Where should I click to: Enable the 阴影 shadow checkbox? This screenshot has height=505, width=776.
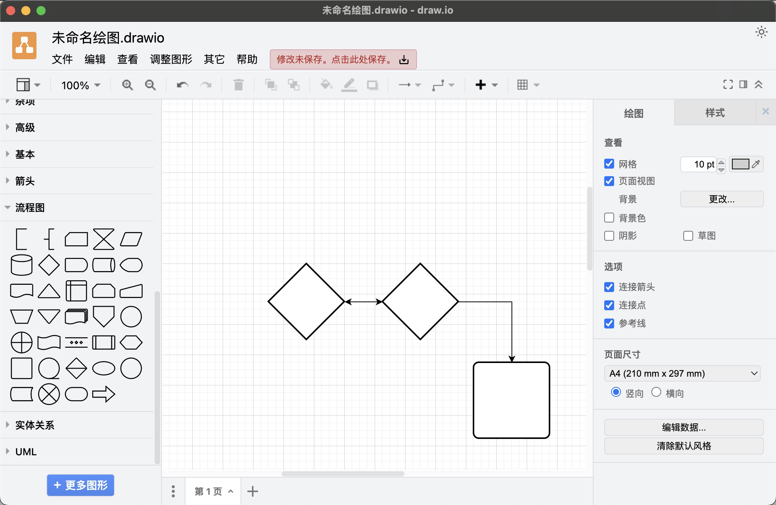point(609,236)
